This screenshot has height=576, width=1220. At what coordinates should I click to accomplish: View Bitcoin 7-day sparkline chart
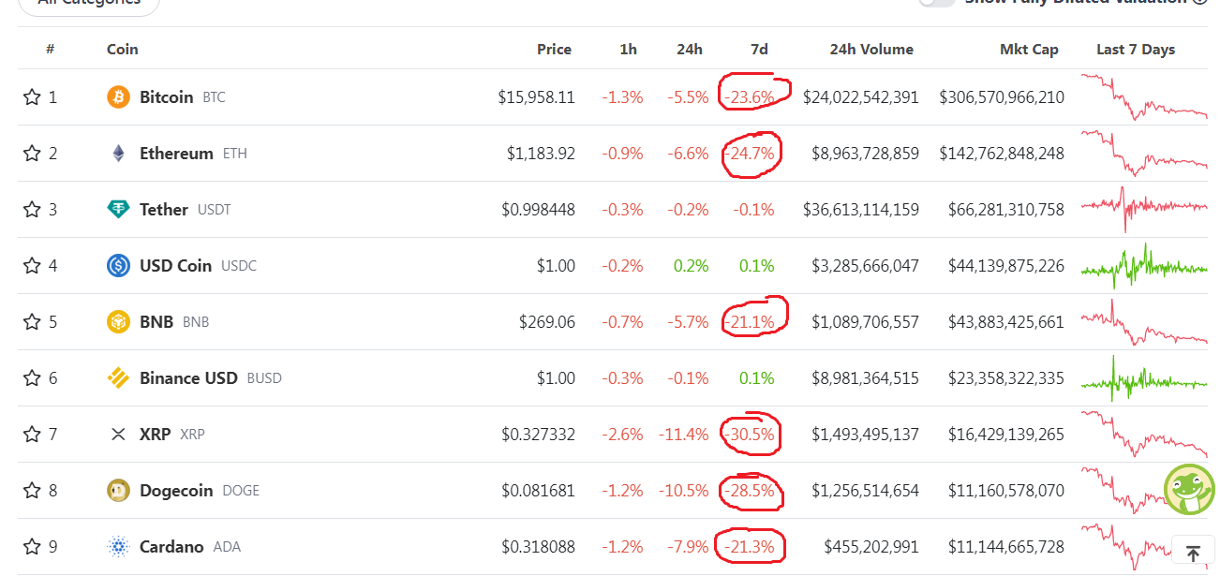(x=1144, y=97)
